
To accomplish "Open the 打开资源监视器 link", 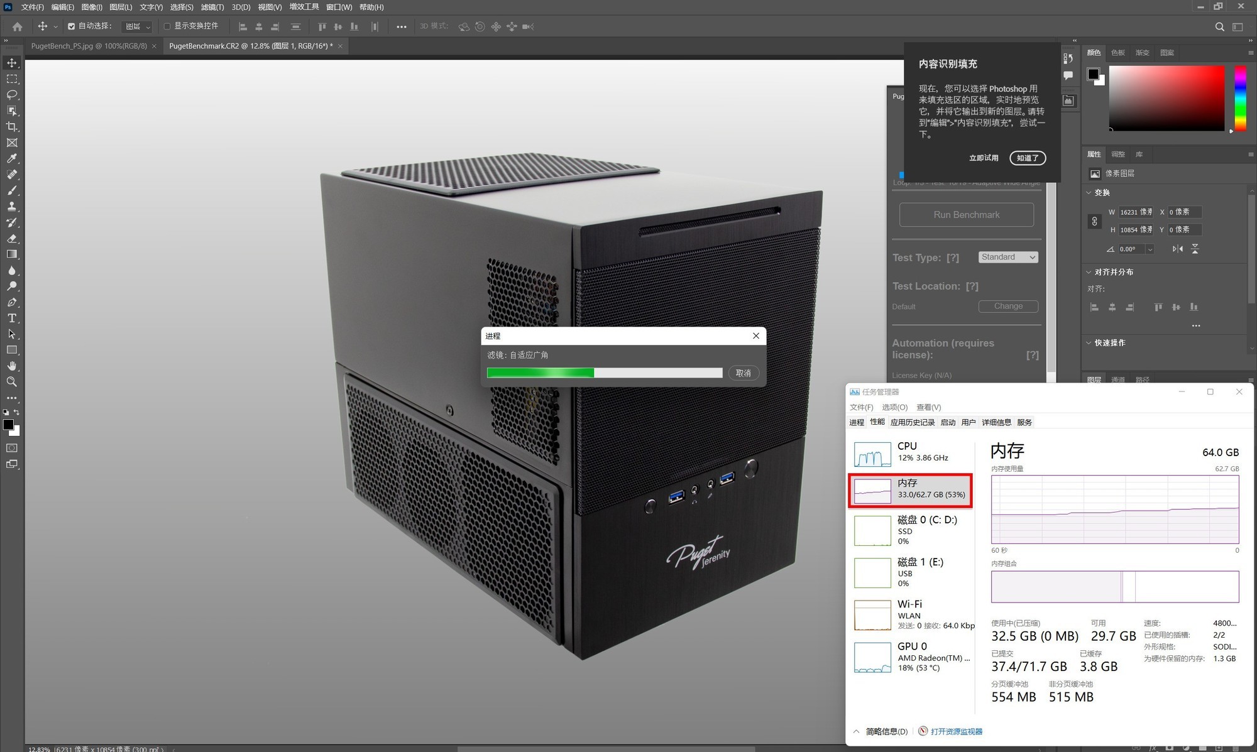I will (956, 731).
